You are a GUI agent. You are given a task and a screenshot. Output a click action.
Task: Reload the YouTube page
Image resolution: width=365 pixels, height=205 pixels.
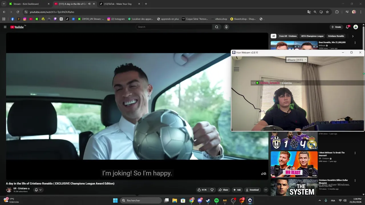click(18, 12)
